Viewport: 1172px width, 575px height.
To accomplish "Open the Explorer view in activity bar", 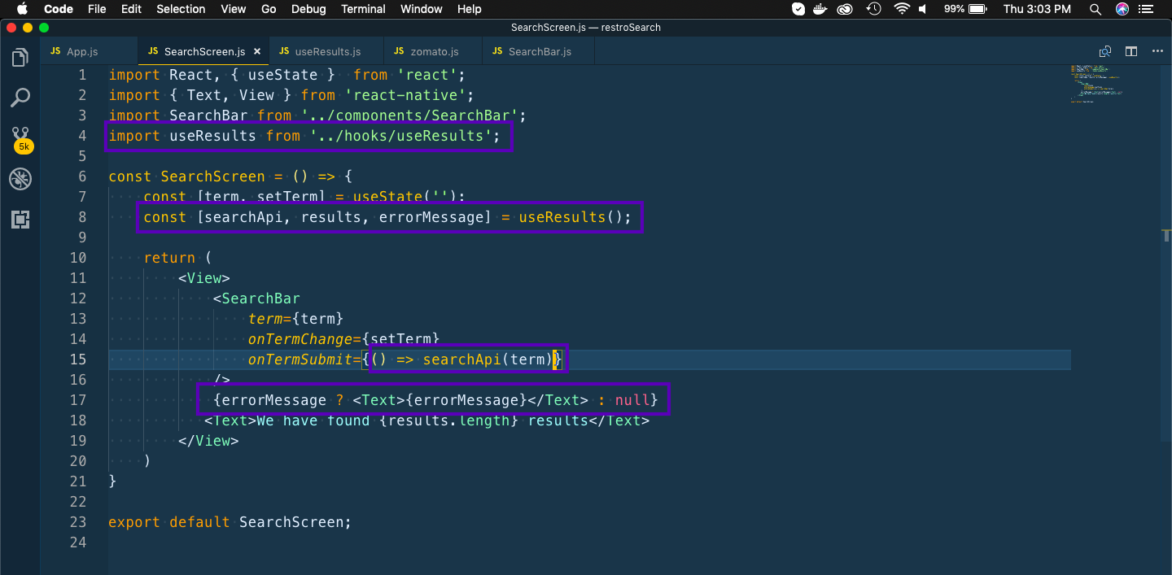I will (20, 58).
